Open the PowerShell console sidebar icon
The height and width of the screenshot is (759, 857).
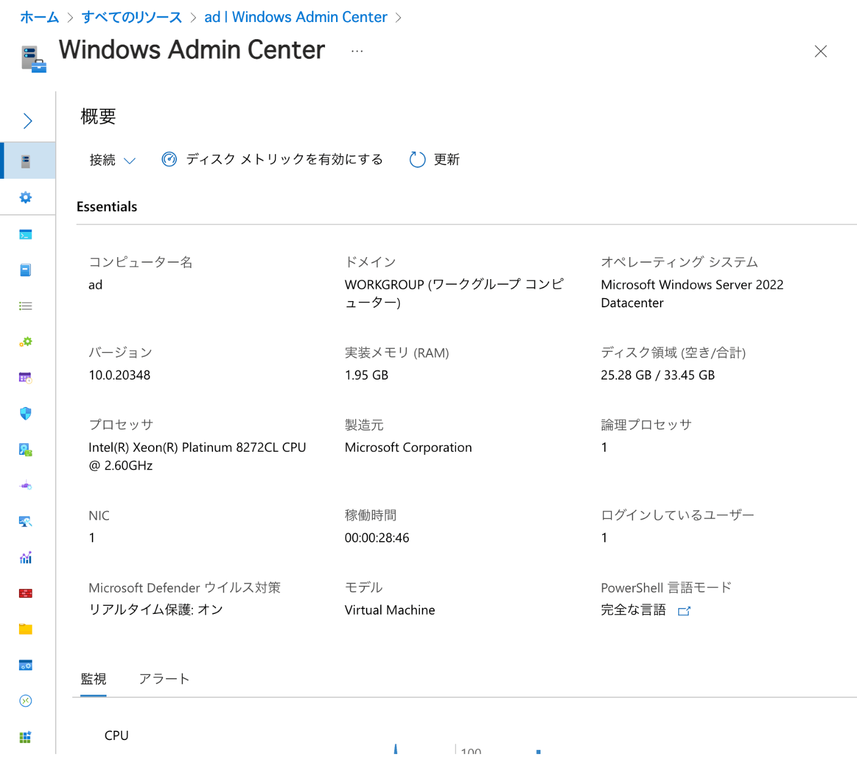26,234
